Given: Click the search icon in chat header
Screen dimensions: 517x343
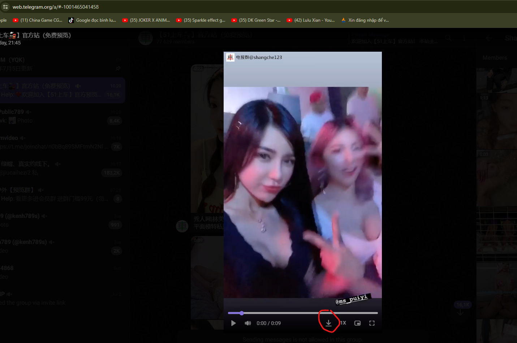Looking at the screenshot, I should pos(448,38).
